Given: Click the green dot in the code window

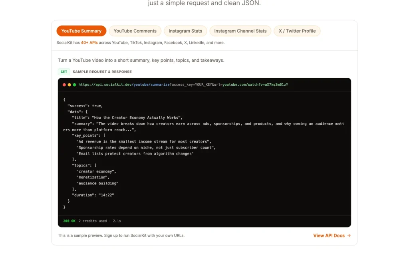Looking at the screenshot, I should (x=75, y=84).
